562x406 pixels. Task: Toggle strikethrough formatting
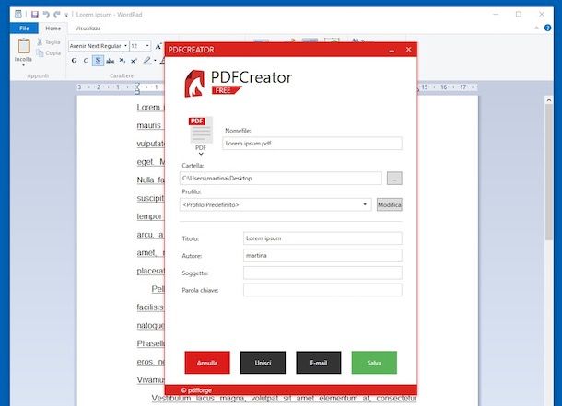pos(110,61)
